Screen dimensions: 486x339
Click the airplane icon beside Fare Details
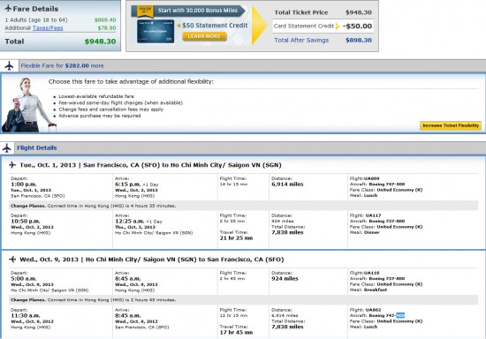(x=8, y=8)
